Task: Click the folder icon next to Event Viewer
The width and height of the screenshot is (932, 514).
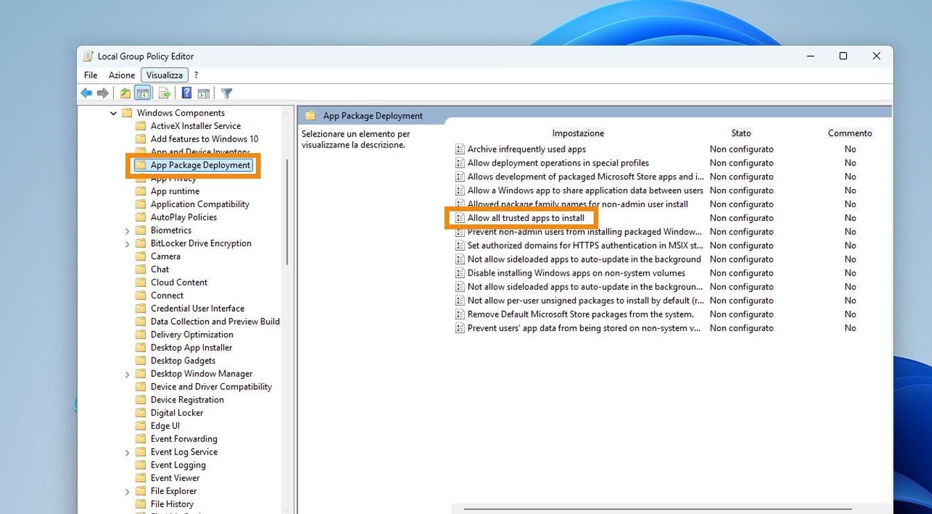Action: tap(141, 478)
